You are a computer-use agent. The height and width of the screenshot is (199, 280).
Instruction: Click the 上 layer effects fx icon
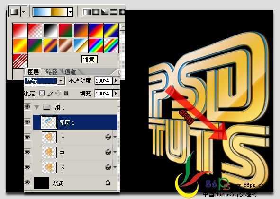(x=108, y=137)
